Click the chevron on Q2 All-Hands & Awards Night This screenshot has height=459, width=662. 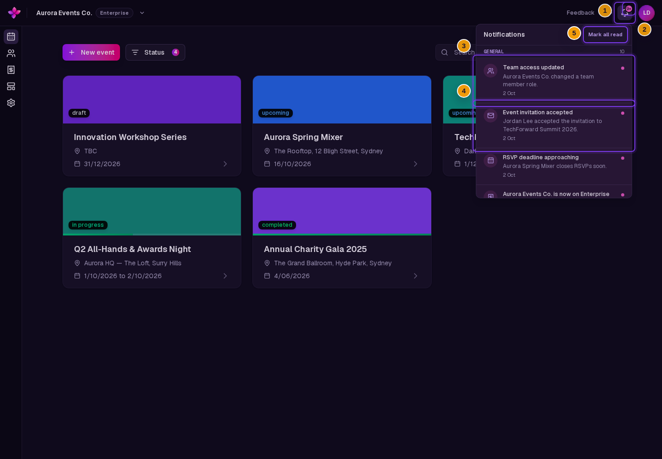click(x=225, y=276)
